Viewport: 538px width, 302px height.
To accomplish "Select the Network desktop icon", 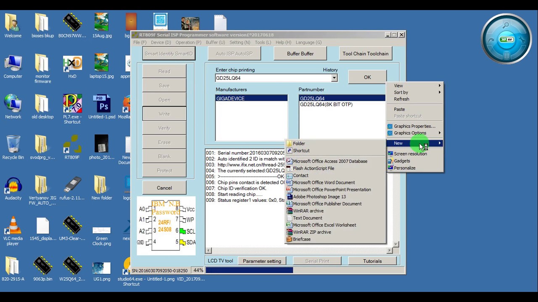I will point(13,107).
